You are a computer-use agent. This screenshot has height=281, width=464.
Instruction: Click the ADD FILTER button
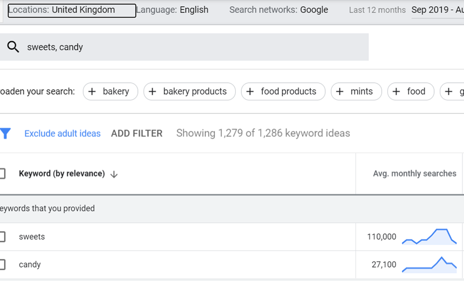coord(137,133)
